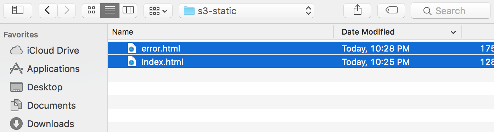Click the Edit Tags toolbar icon
Screen dimensions: 494x132
tap(391, 11)
